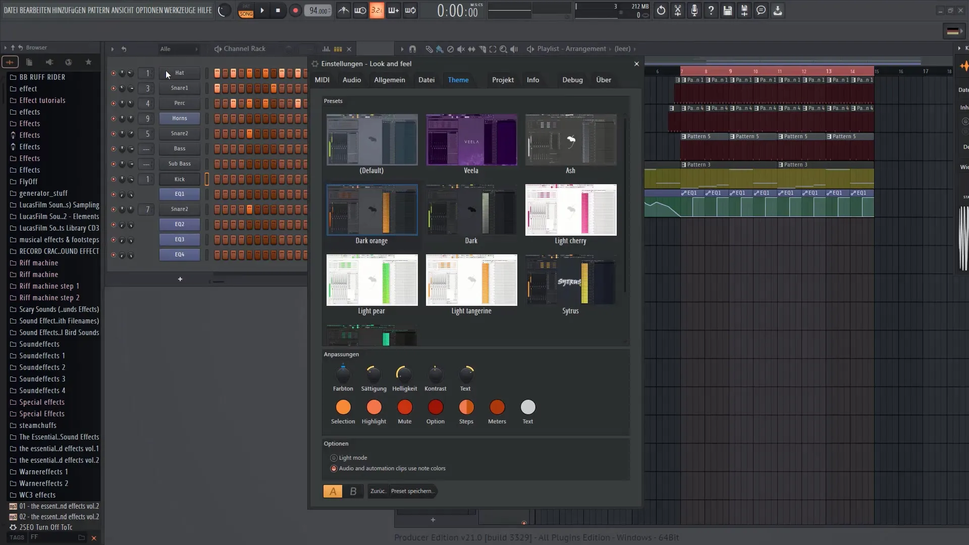The image size is (969, 545).
Task: Click the download content library icon
Action: [x=778, y=10]
